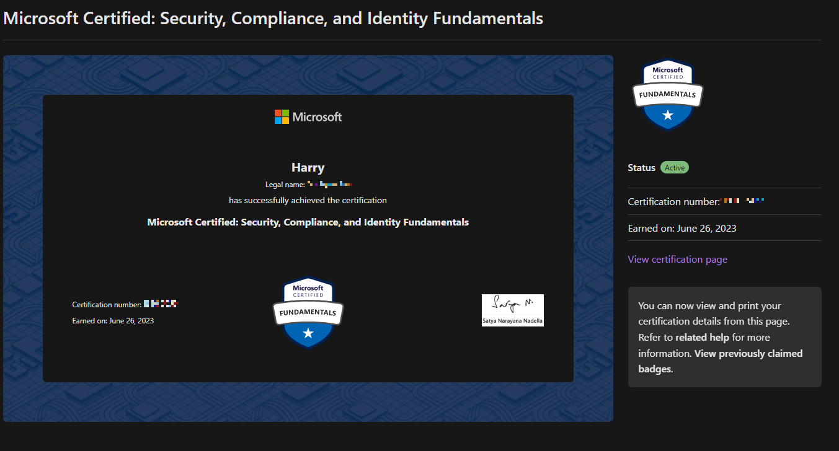
Task: Click View previously claimed badges link
Action: [721, 361]
